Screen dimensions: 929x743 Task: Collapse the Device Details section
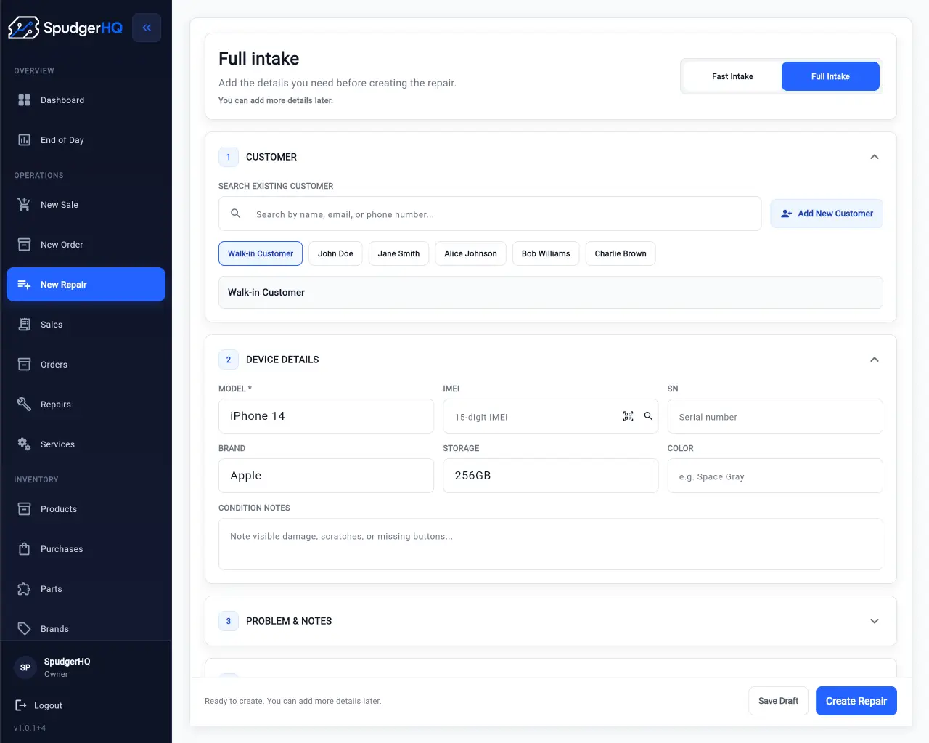875,360
